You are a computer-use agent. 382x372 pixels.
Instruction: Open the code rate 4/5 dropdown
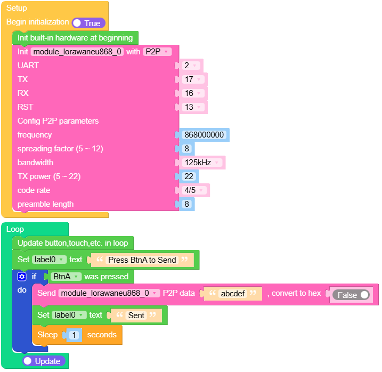click(x=194, y=190)
